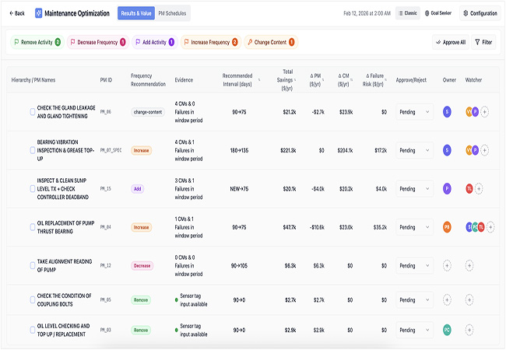
Task: Open the Pending dropdown for Coupling Bolts row
Action: pos(414,300)
